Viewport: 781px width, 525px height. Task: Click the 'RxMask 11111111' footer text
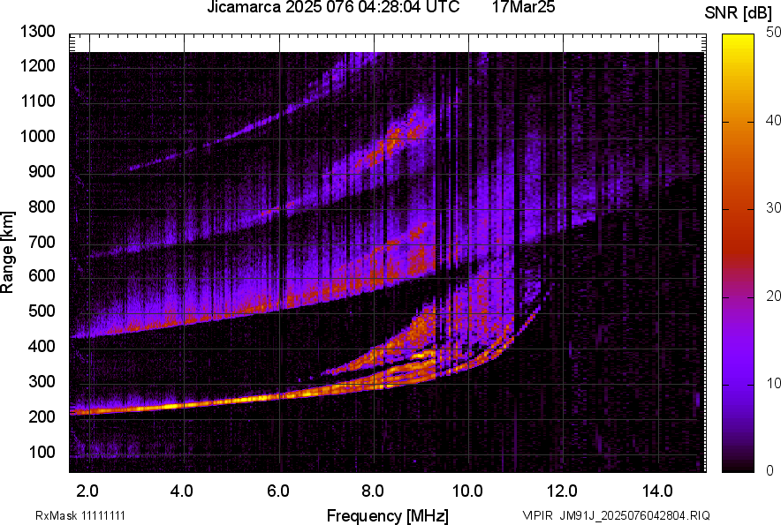[x=80, y=515]
